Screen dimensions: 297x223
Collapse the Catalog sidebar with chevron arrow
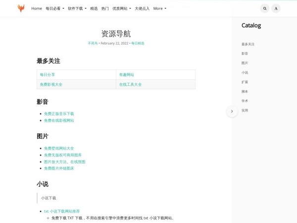pyautogui.click(x=232, y=111)
